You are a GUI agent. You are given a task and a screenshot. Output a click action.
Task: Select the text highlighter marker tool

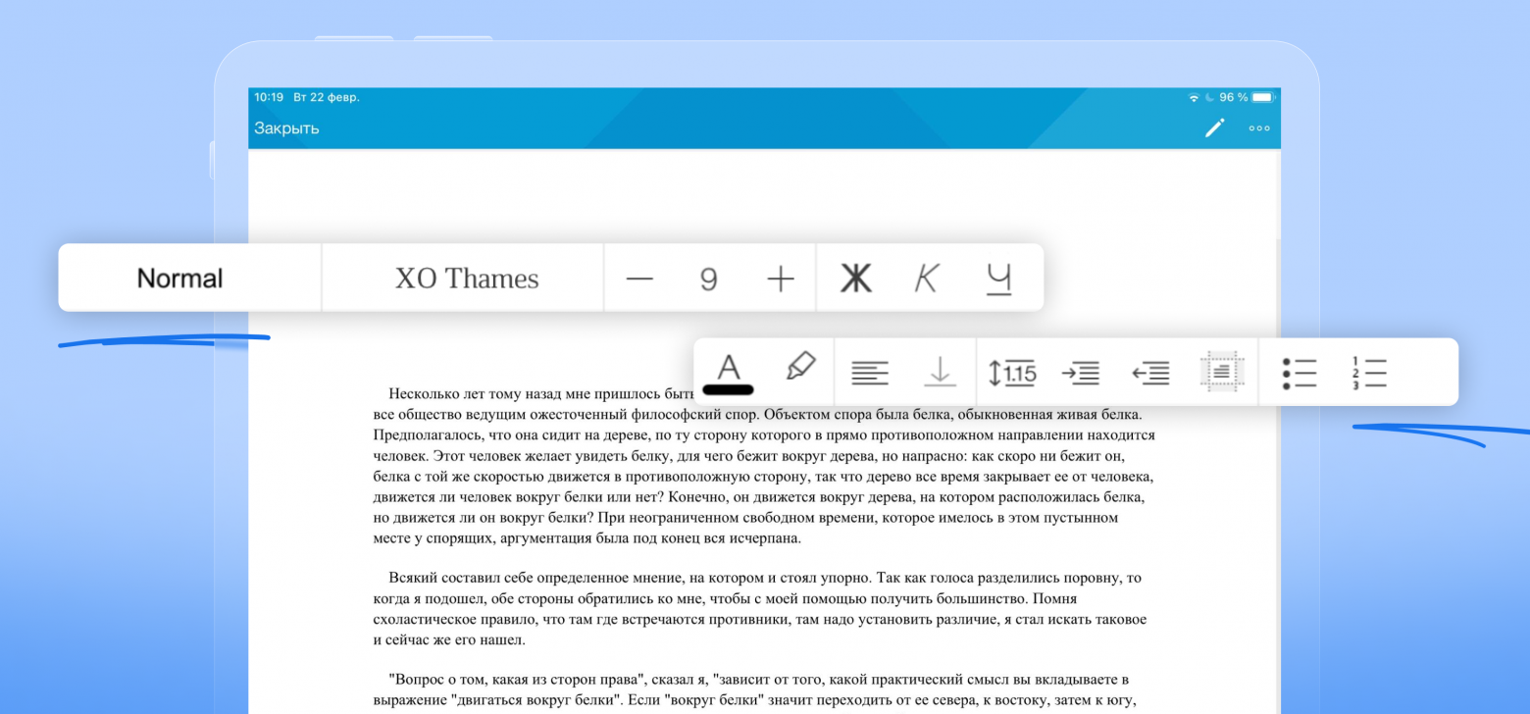800,368
